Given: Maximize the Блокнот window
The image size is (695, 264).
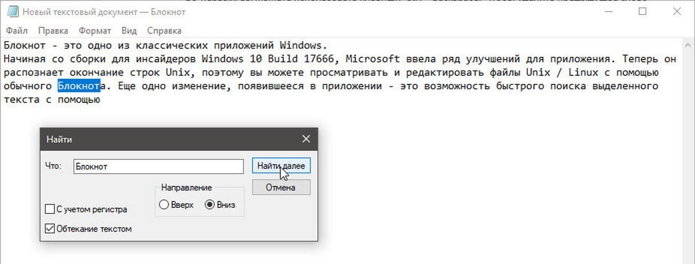Looking at the screenshot, I should [642, 11].
